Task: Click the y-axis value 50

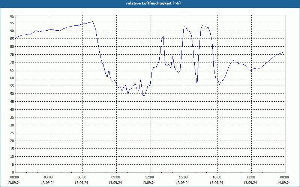Action: (12, 94)
